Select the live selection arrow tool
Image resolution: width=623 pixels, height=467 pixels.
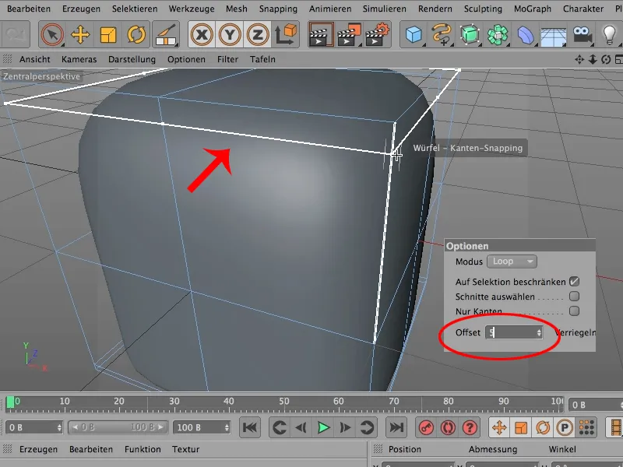coord(52,34)
